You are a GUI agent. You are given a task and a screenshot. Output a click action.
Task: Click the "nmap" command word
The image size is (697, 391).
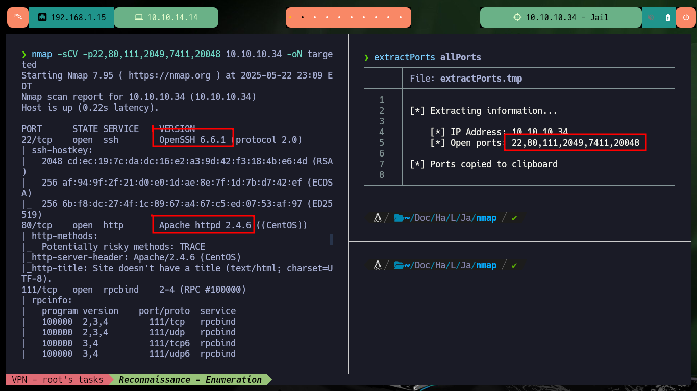coord(42,54)
